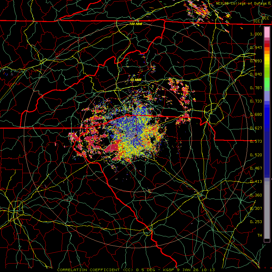Screen dimensions: 272x272
Task: Click the 0.680 legend value
Action: pyautogui.click(x=256, y=115)
